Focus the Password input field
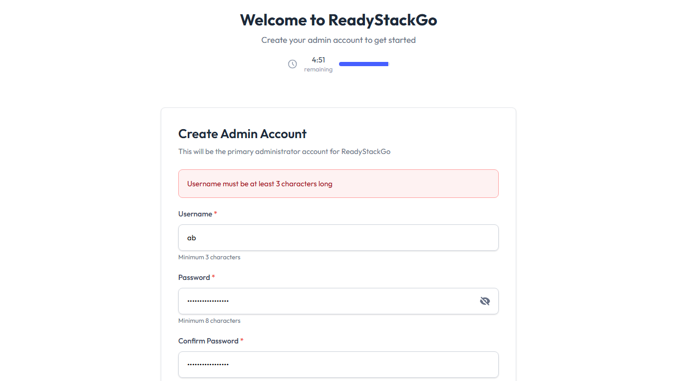 (x=328, y=301)
